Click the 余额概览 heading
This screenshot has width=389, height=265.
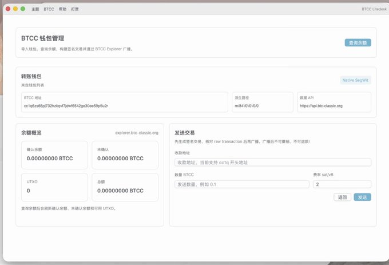click(31, 133)
